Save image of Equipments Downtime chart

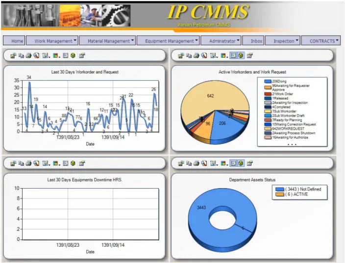tap(13, 164)
